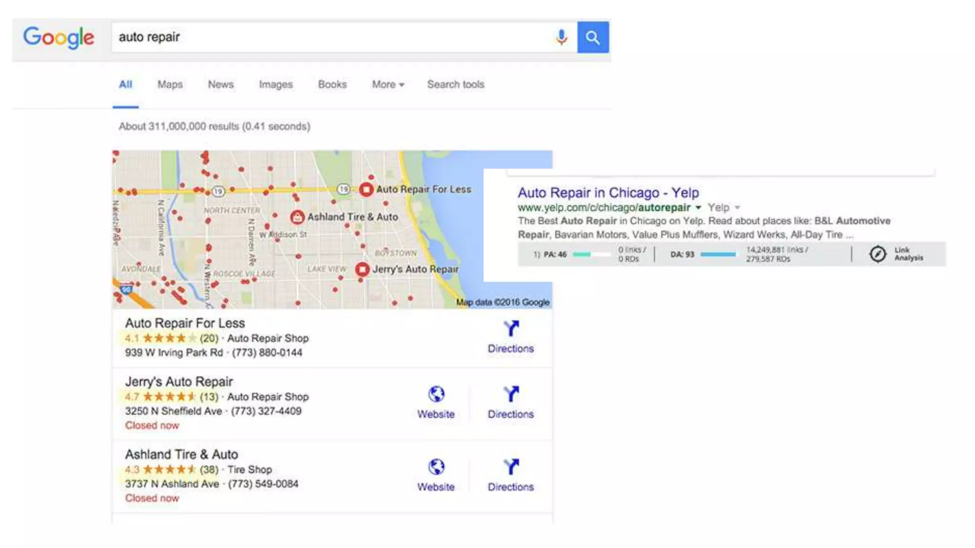Open dropdown arrow beside Yelp URL
This screenshot has width=975, height=548.
point(698,207)
